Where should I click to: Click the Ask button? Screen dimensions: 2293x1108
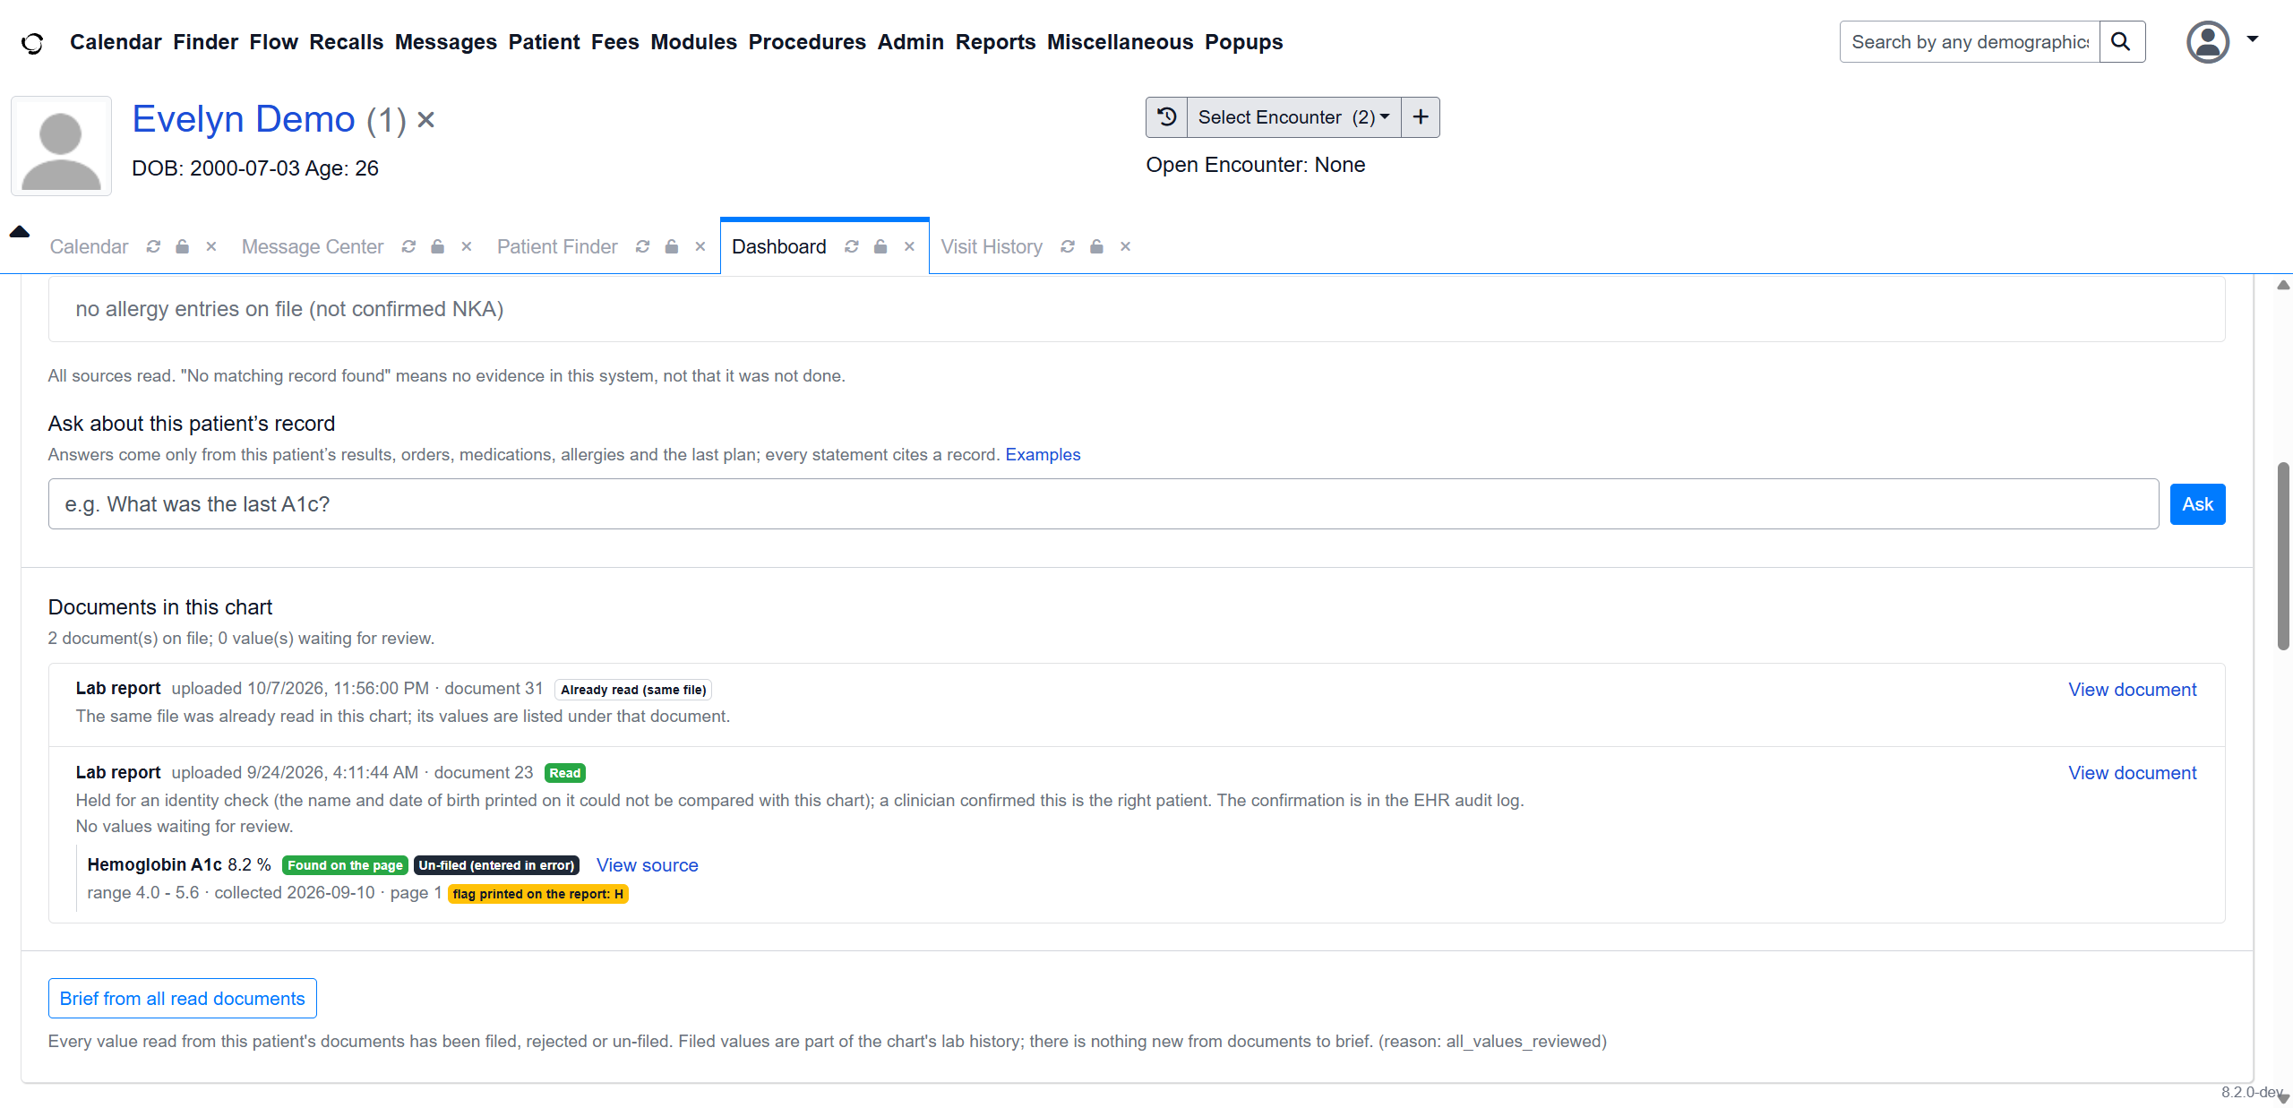click(2197, 504)
